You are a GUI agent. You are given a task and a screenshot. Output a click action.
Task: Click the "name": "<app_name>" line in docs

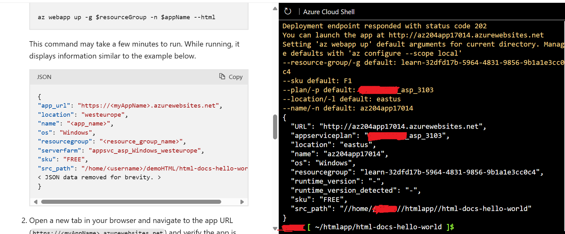click(x=75, y=124)
